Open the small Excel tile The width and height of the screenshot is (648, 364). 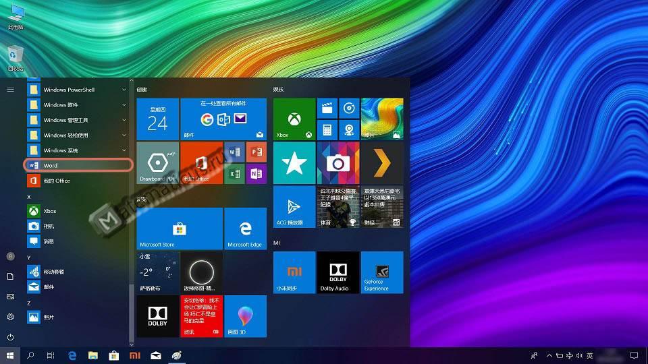point(235,174)
